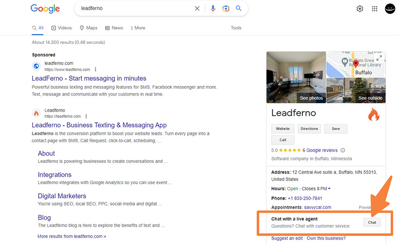Open the See photos office thumbnail
The image size is (399, 244).
click(296, 77)
